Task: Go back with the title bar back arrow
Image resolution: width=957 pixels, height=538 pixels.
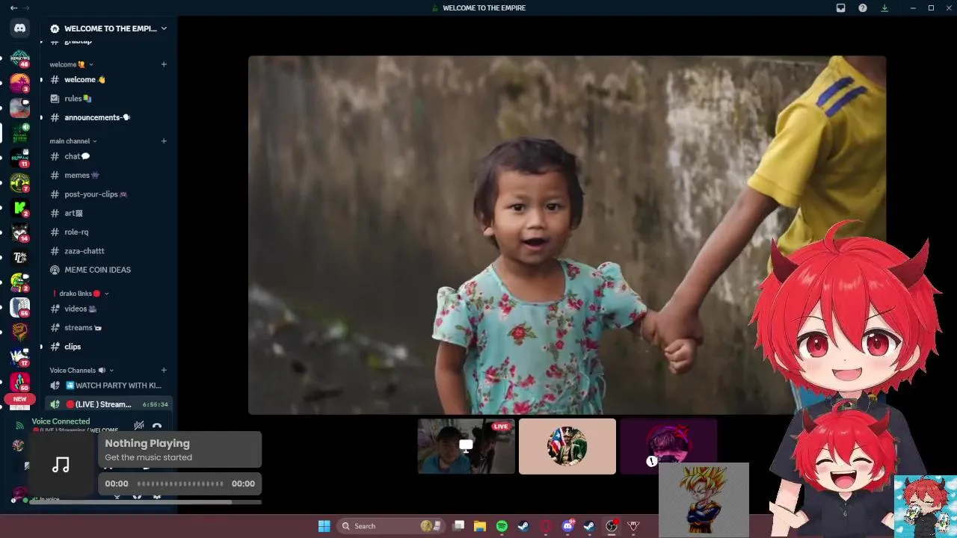Action: coord(13,7)
